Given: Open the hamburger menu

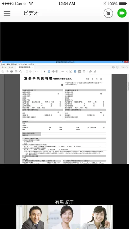Looking at the screenshot, I should (7, 13).
